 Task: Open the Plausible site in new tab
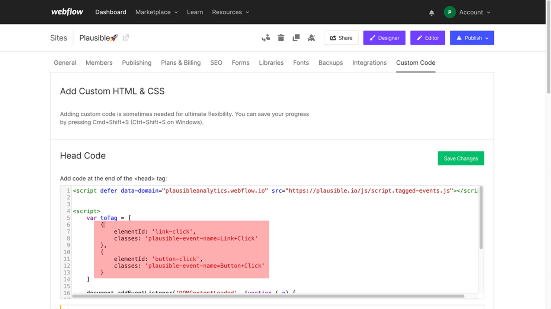coord(126,38)
